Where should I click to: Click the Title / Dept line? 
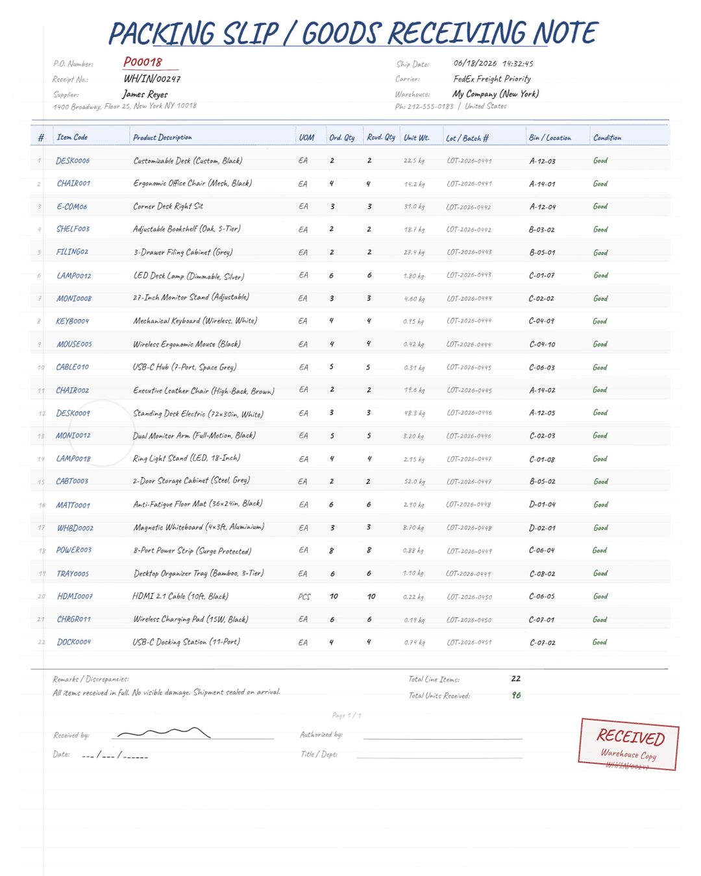point(439,757)
